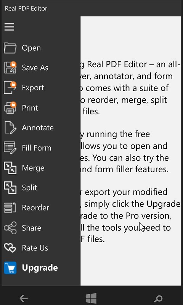Viewport: 183px width, 305px height.
Task: Click the locked Save As icon
Action: [x=10, y=68]
